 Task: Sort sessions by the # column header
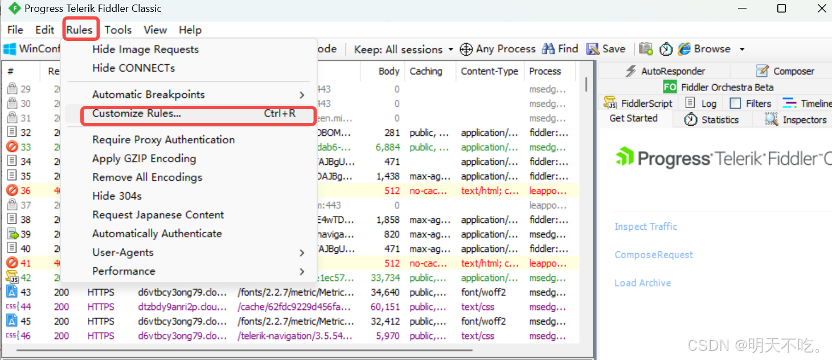point(21,71)
